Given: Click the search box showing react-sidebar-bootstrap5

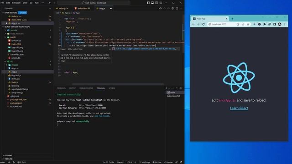Looking at the screenshot, I should pyautogui.click(x=94, y=3).
